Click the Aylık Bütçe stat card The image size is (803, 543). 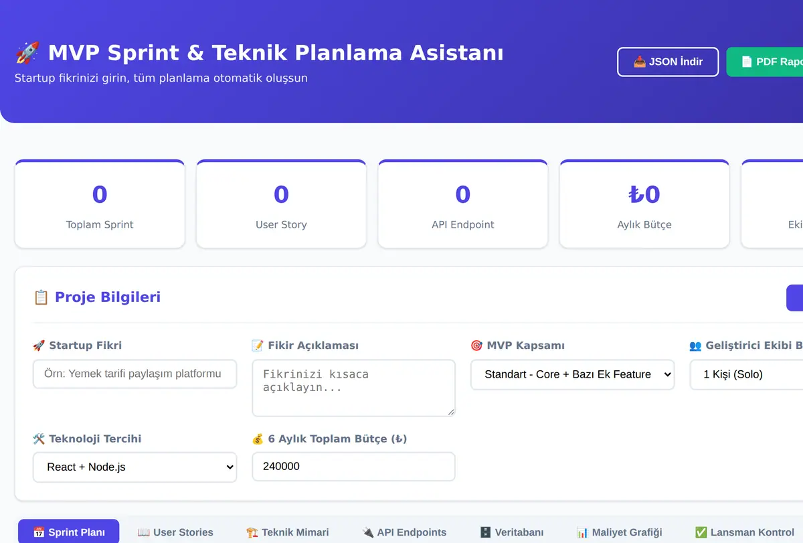click(644, 204)
